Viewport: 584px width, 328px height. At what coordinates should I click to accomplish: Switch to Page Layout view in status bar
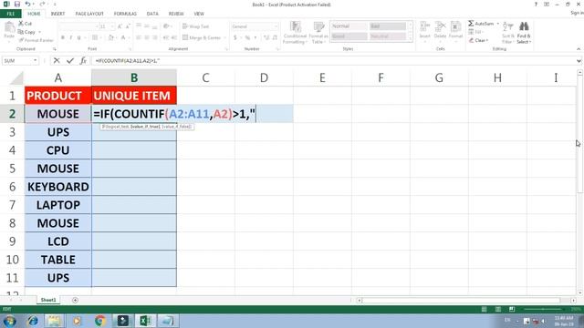tap(498, 310)
